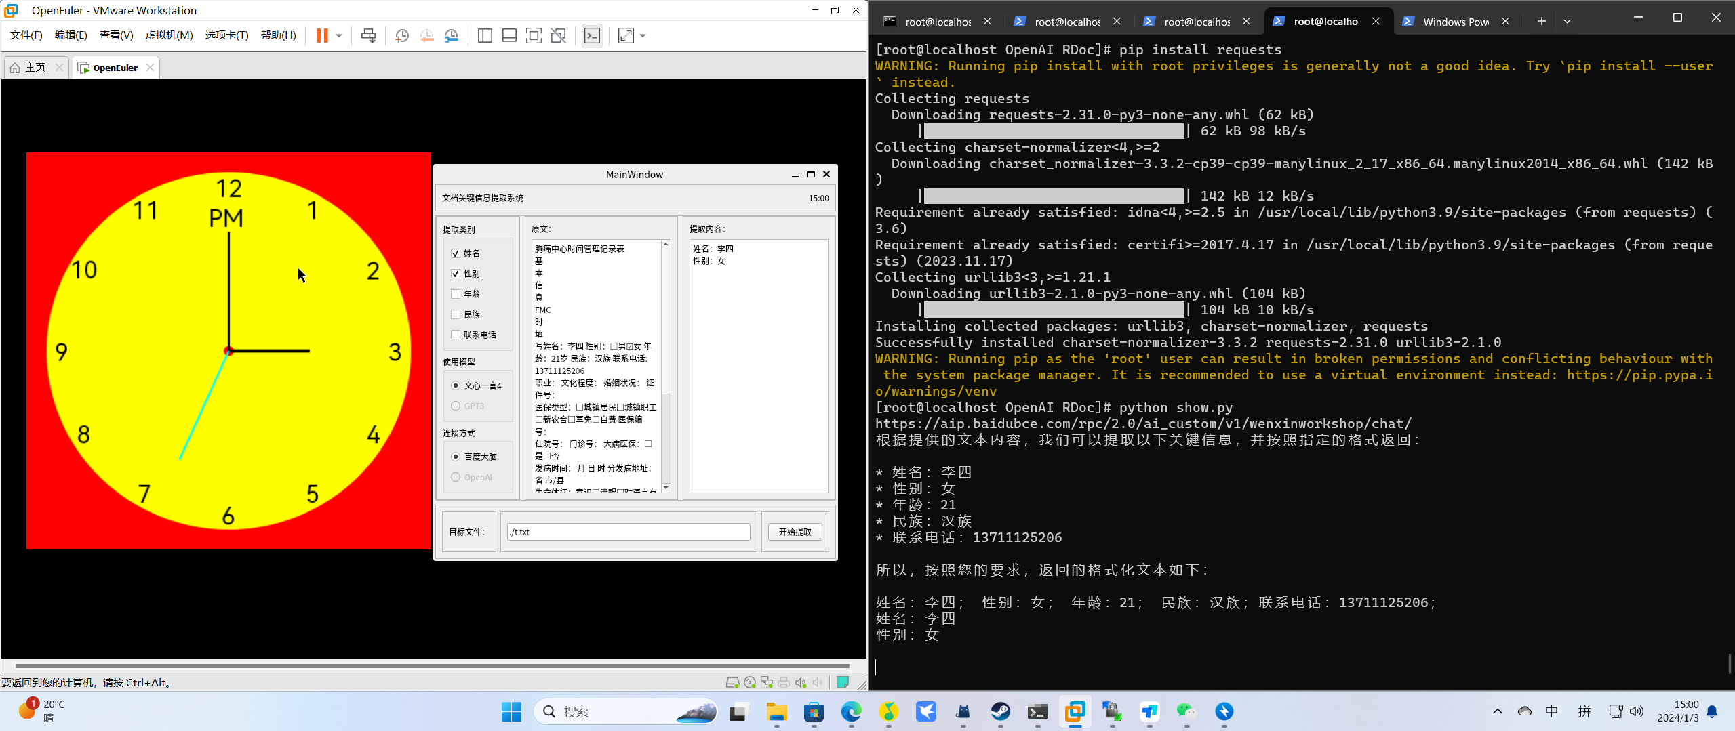Click the sound card status icon
1735x731 pixels.
pos(801,682)
